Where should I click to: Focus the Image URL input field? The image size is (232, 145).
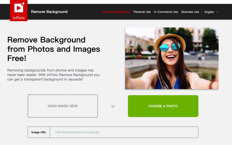(x=124, y=132)
